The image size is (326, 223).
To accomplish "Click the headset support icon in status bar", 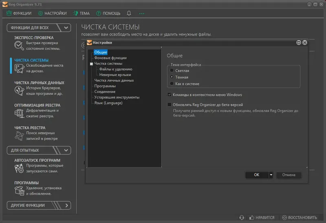I will [242, 217].
